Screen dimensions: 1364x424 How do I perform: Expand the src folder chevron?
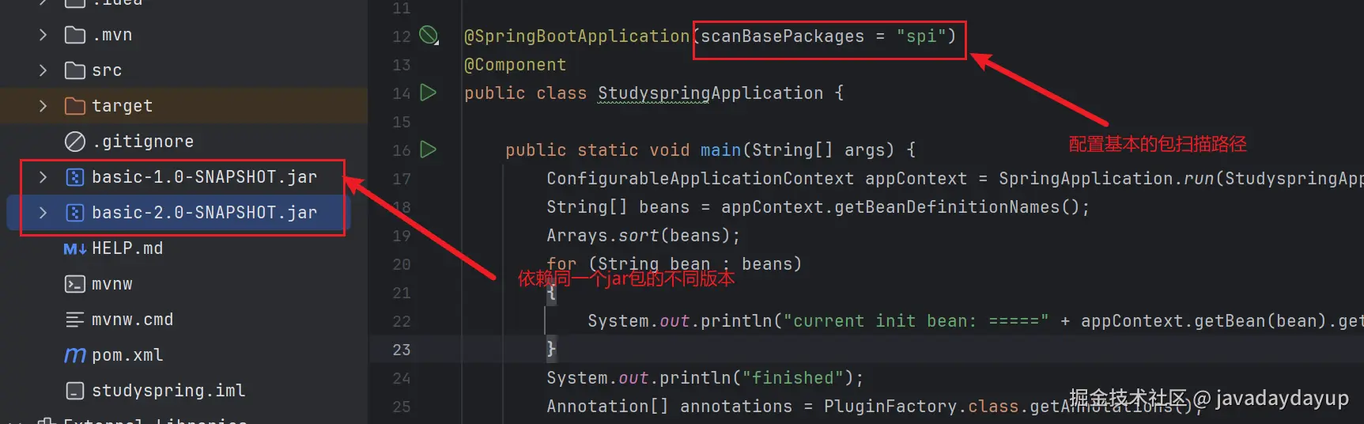point(43,70)
